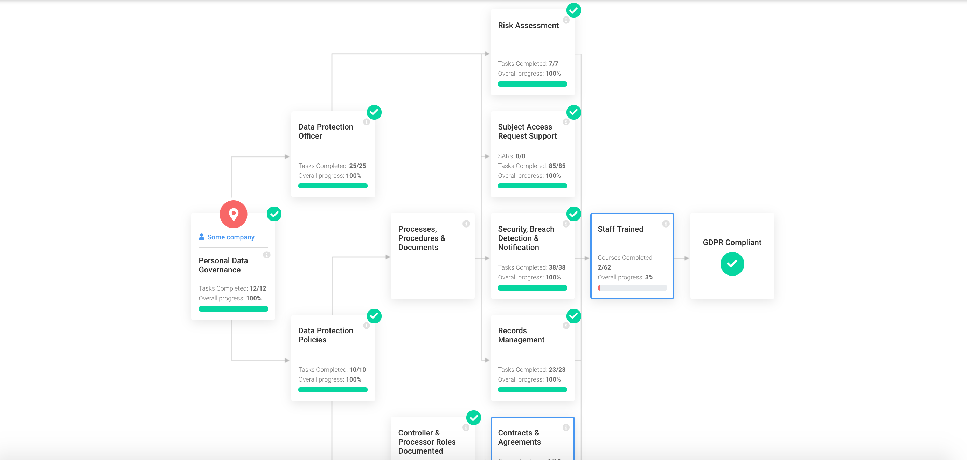Click the Staff Trained progress bar
This screenshot has width=967, height=460.
click(x=632, y=288)
